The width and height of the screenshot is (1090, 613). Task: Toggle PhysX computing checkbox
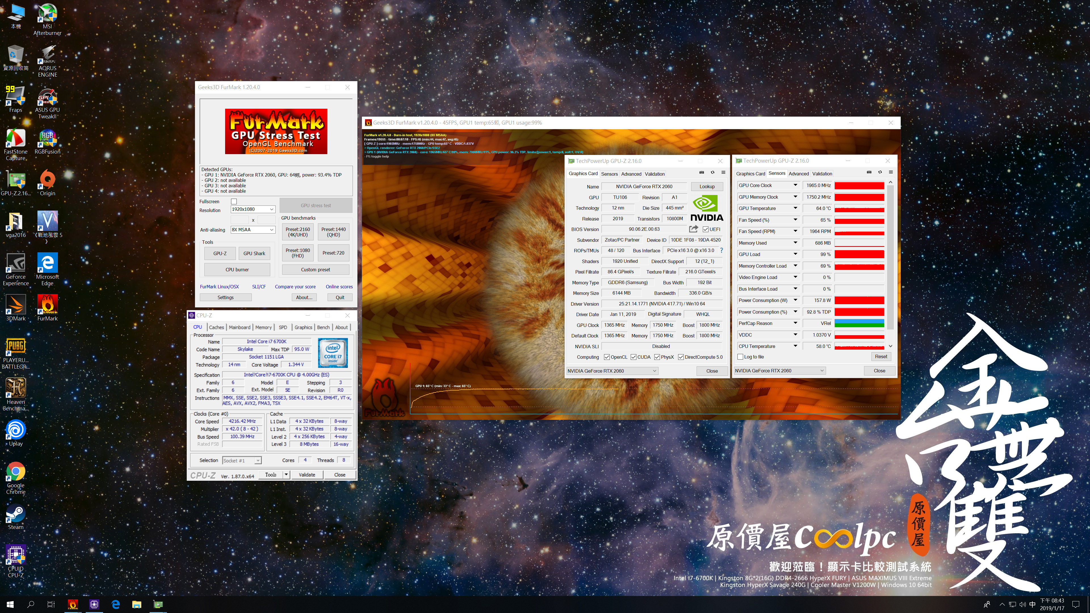click(657, 357)
